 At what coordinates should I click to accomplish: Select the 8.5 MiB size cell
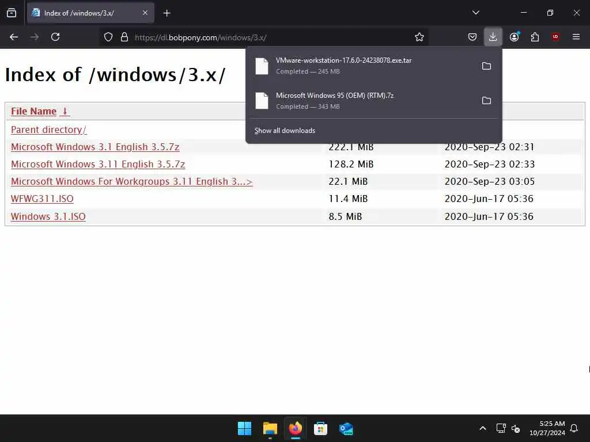[345, 216]
